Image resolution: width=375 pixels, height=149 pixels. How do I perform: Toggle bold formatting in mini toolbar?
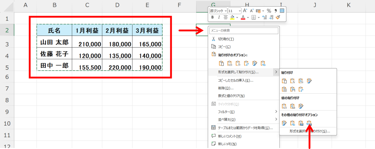pos(213,17)
